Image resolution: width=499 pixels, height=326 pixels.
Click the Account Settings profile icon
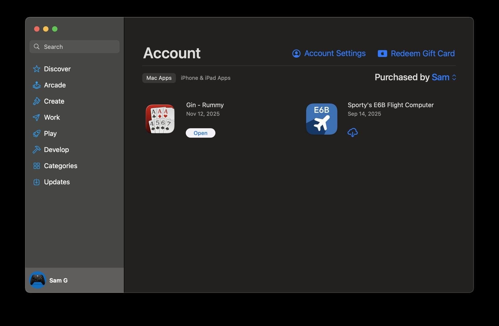[x=296, y=53]
